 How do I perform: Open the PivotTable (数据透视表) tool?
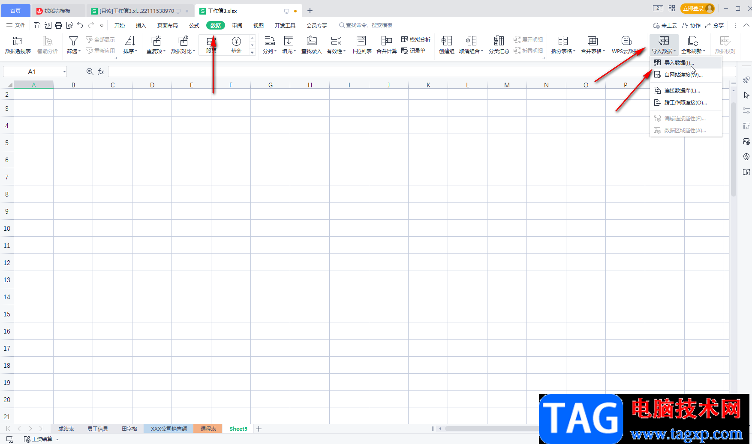[x=18, y=45]
